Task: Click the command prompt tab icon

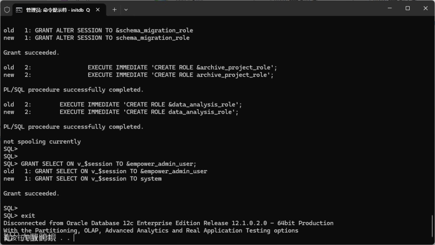Action: click(x=19, y=10)
